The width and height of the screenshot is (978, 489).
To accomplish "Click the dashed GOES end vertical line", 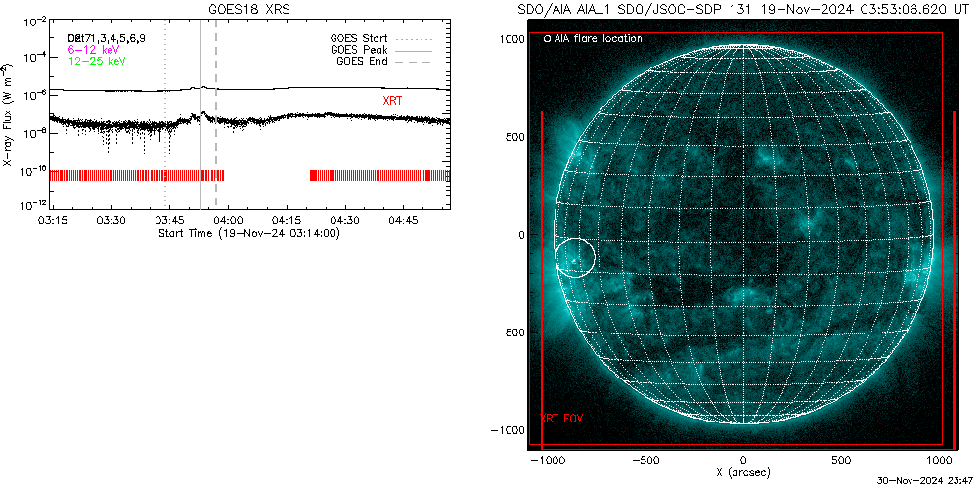I will (x=216, y=114).
